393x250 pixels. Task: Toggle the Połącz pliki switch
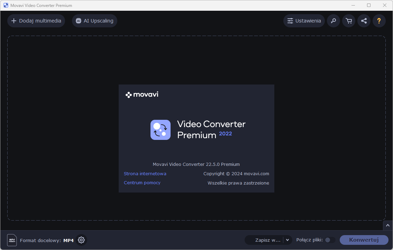coord(330,240)
